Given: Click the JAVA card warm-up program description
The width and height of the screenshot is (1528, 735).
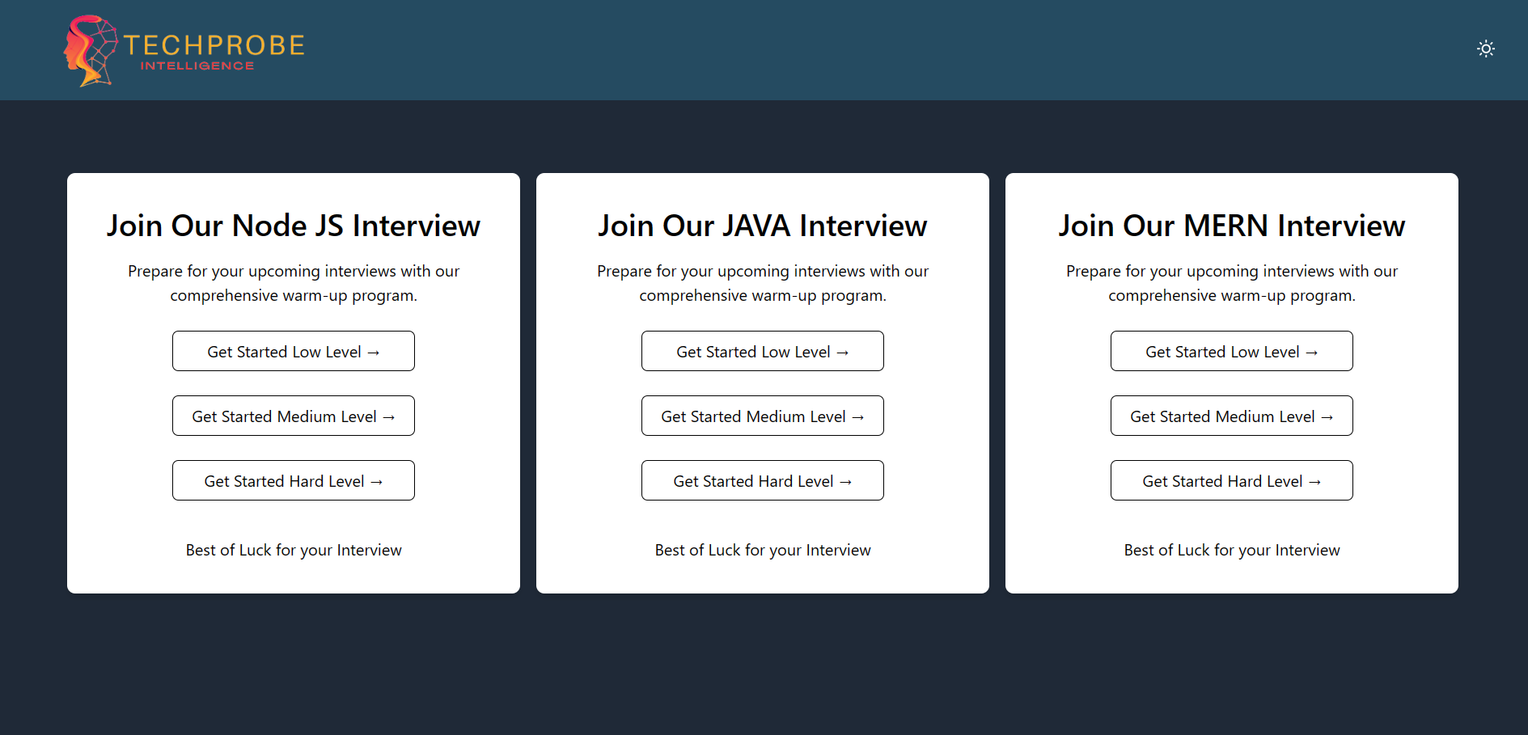Looking at the screenshot, I should [762, 283].
